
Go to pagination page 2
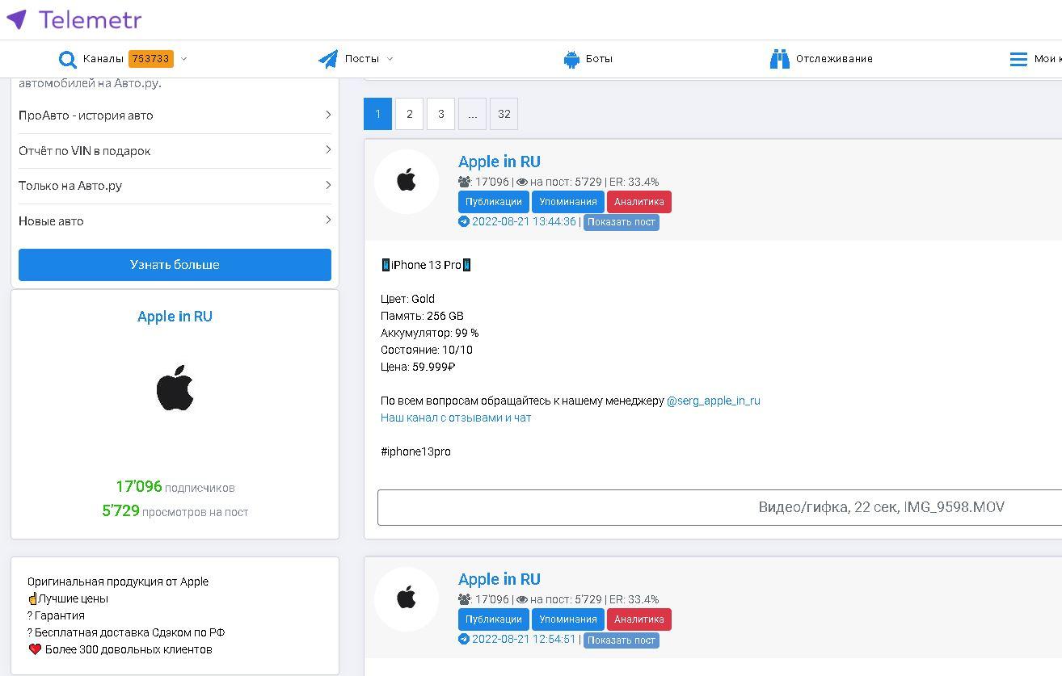[409, 114]
